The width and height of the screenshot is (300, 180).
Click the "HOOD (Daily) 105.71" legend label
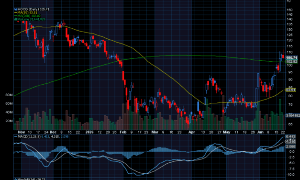[33, 9]
